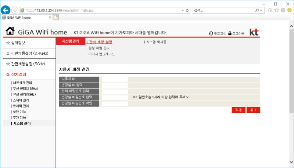This screenshot has width=294, height=168.
Task: Maximize the browser window
Action: coord(275,4)
